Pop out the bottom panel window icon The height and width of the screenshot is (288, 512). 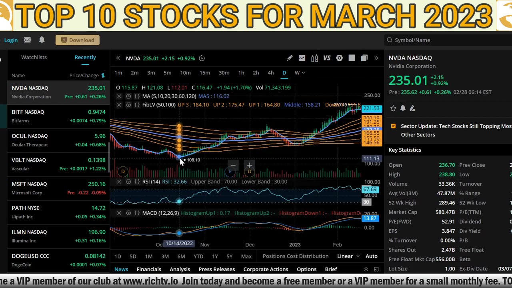[376, 270]
